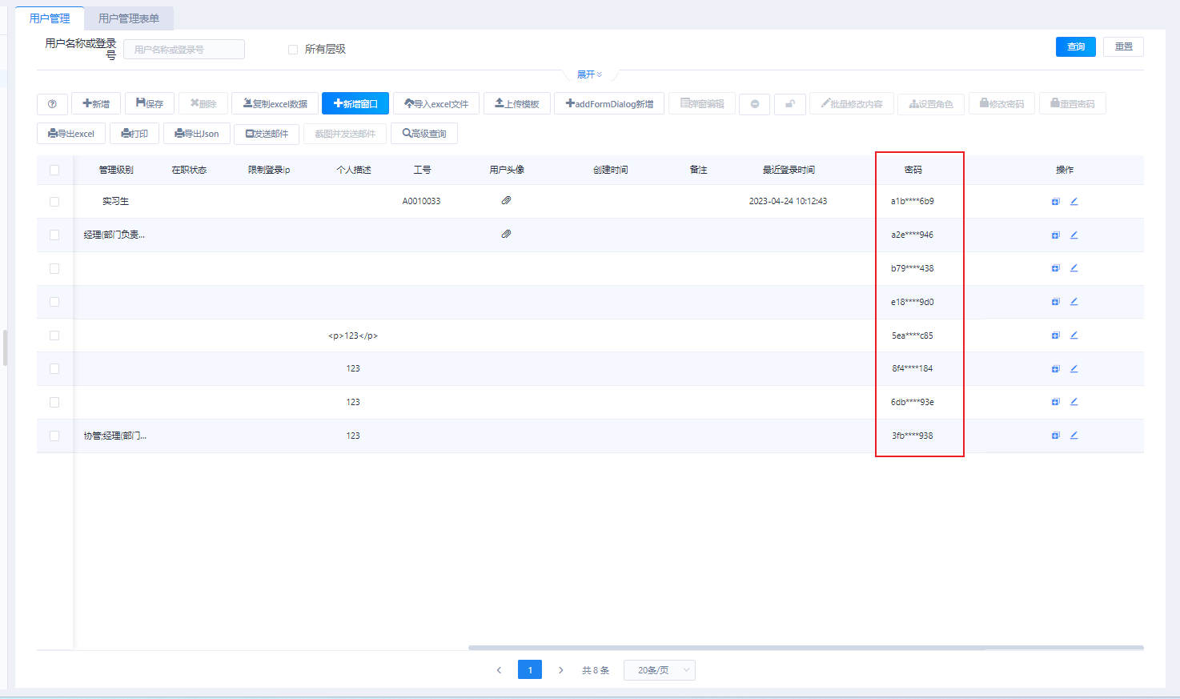Go to the next page arrow
Viewport: 1180px width, 699px height.
(x=561, y=670)
